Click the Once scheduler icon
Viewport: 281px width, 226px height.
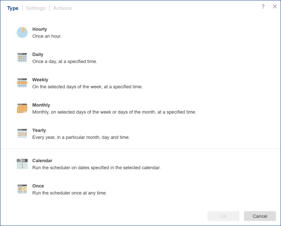click(22, 189)
